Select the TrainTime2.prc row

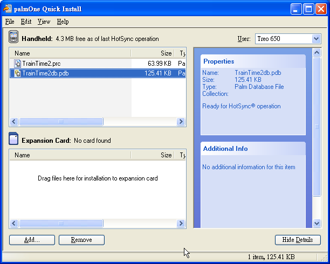[x=98, y=64]
